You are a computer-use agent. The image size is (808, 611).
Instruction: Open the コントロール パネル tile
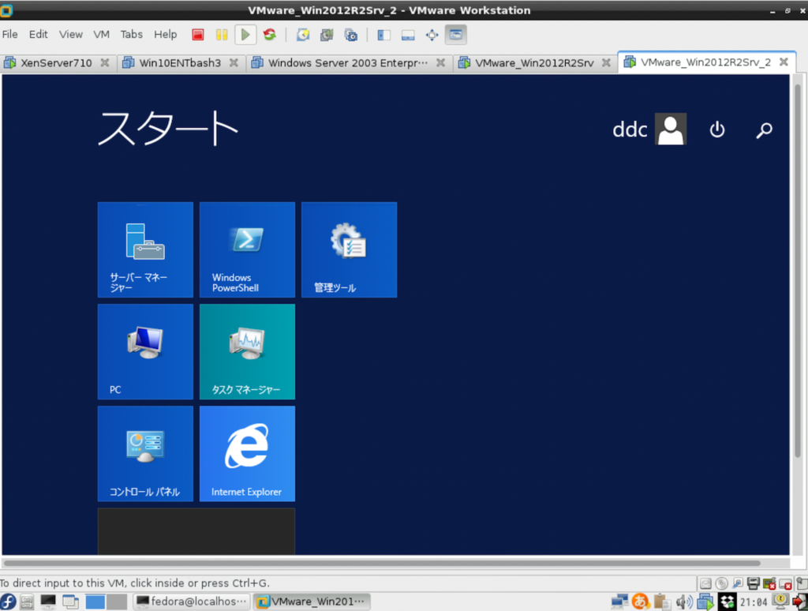point(145,454)
